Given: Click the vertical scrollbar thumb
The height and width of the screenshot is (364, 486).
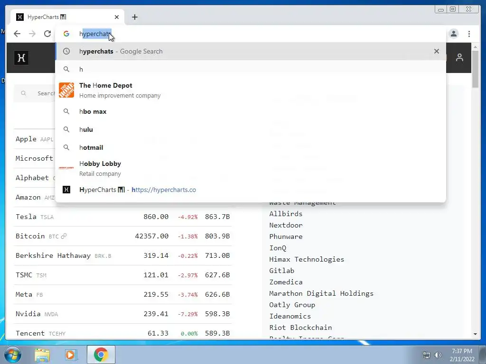Looking at the screenshot, I should [x=475, y=69].
